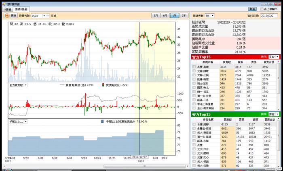
Task: Check the sell-side row with net -3135
Action: click(194, 124)
